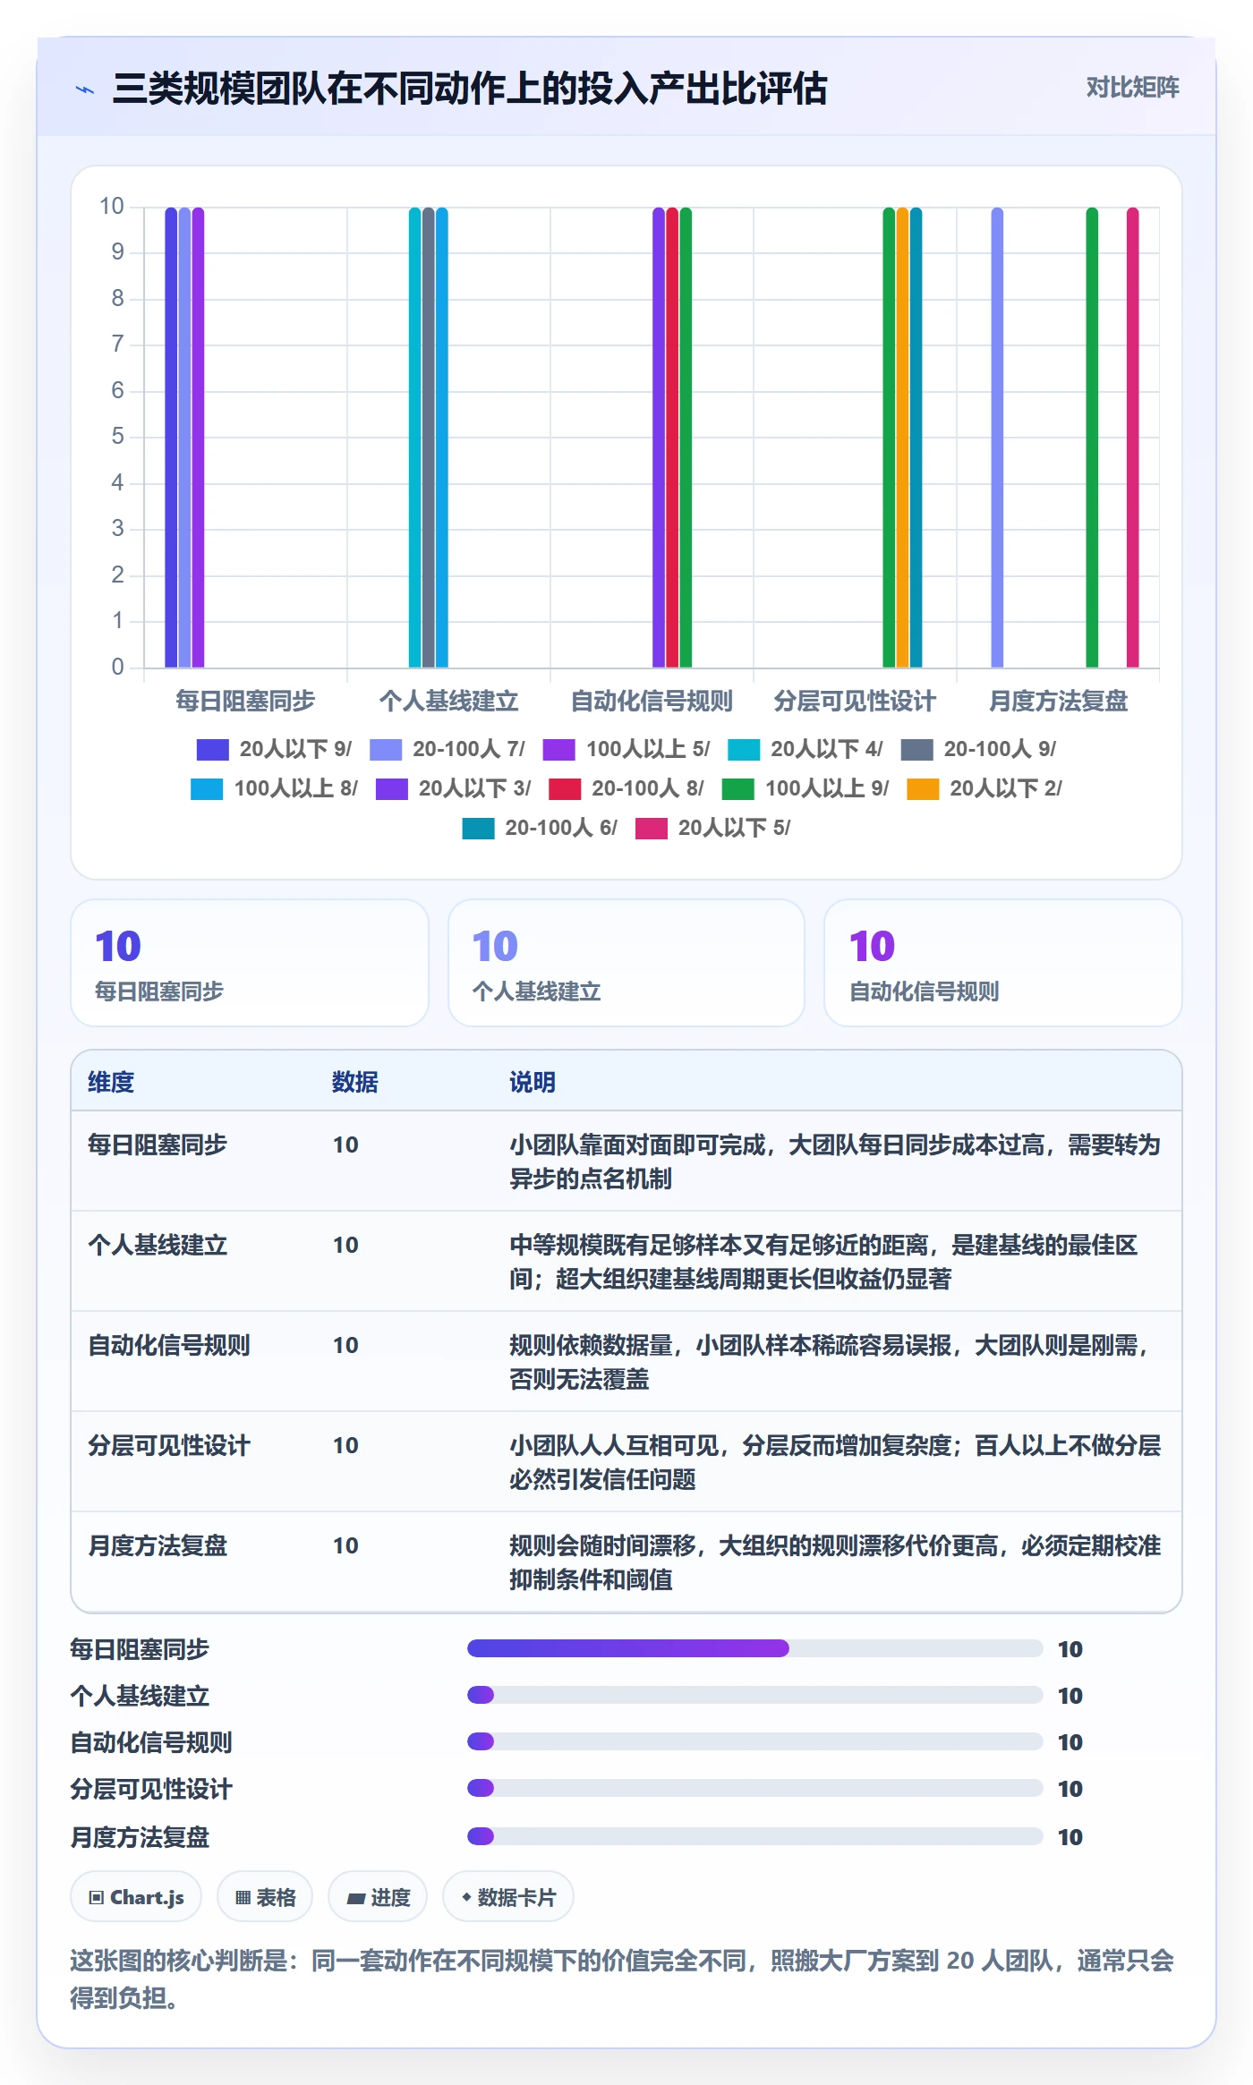
Task: Click the pink bar in the chart
Action: [1132, 438]
